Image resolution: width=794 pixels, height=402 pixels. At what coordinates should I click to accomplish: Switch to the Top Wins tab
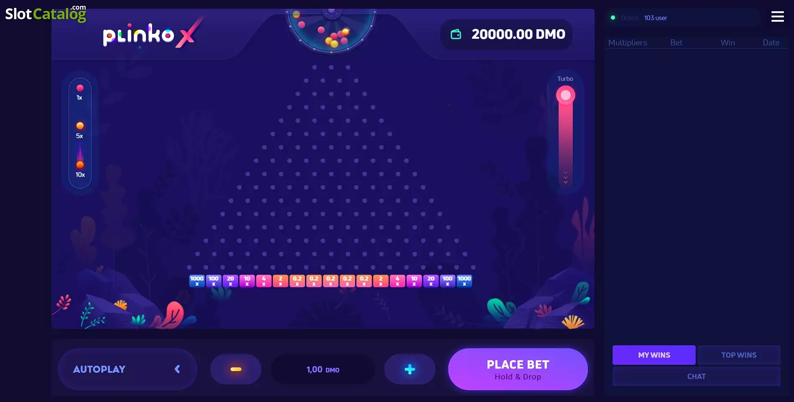[739, 355]
